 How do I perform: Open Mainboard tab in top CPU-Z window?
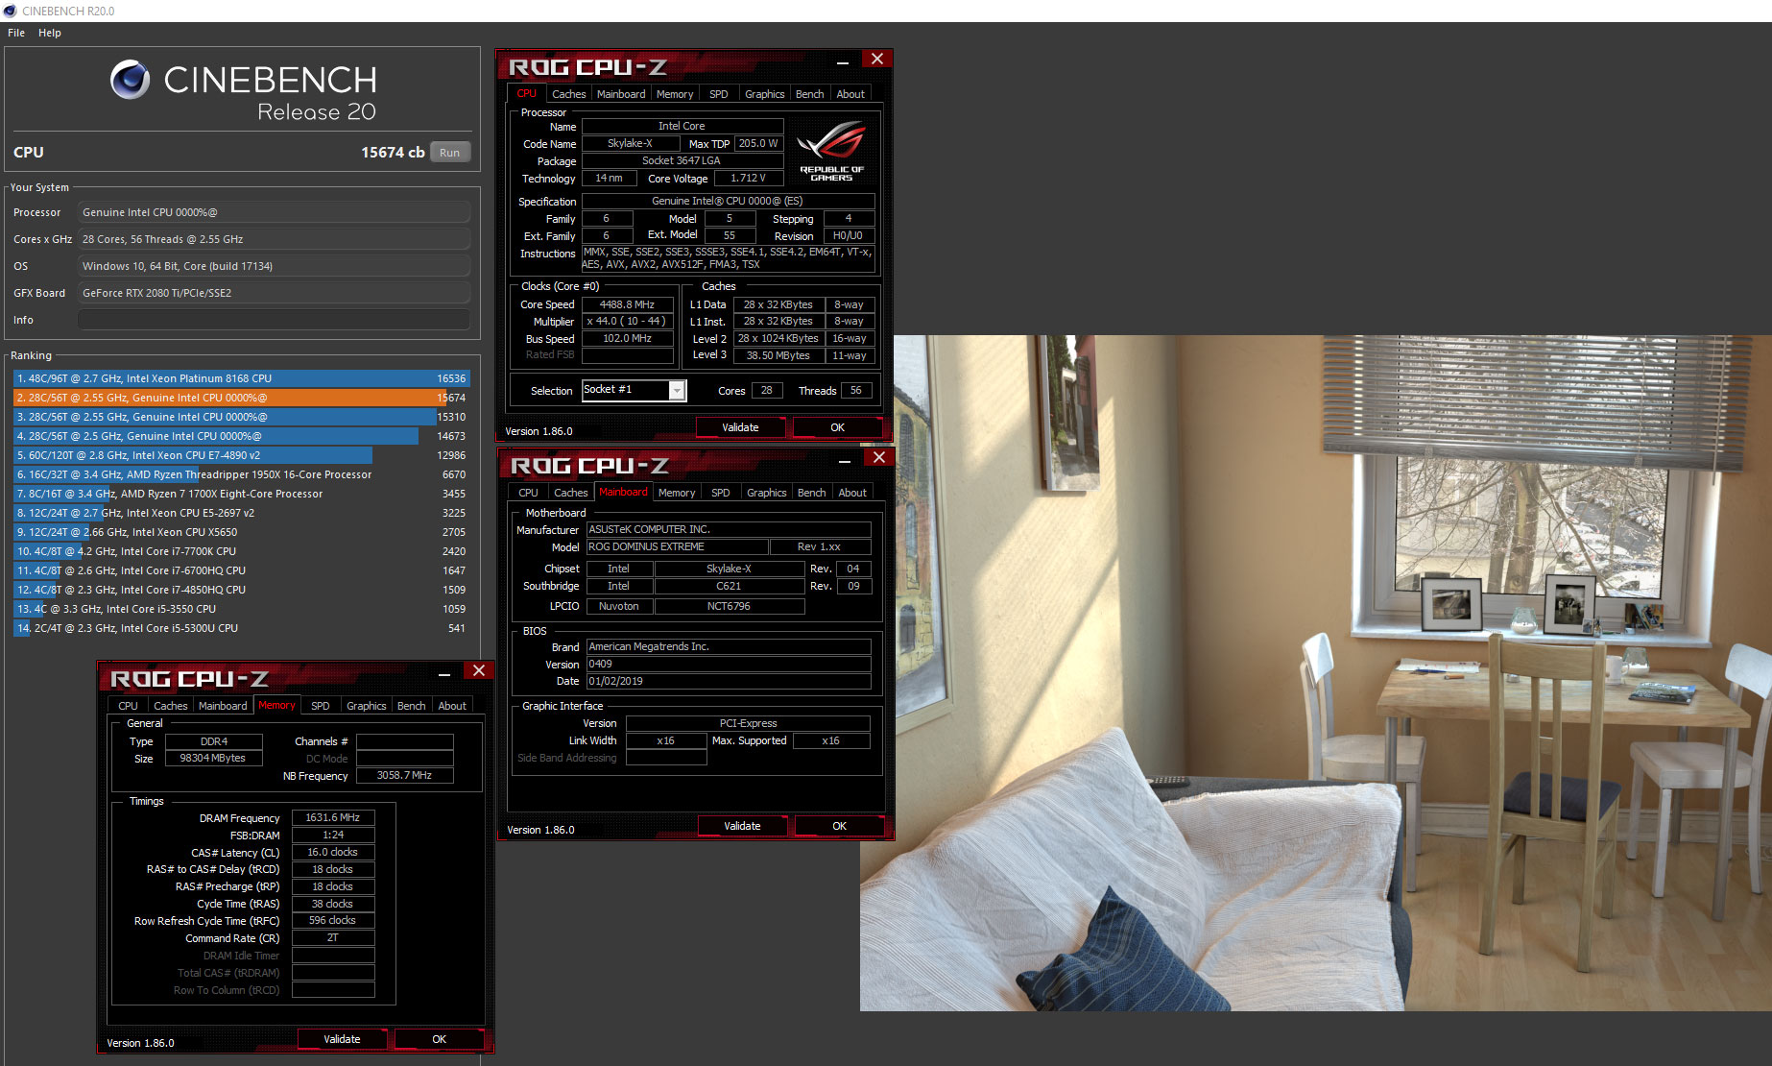coord(621,94)
